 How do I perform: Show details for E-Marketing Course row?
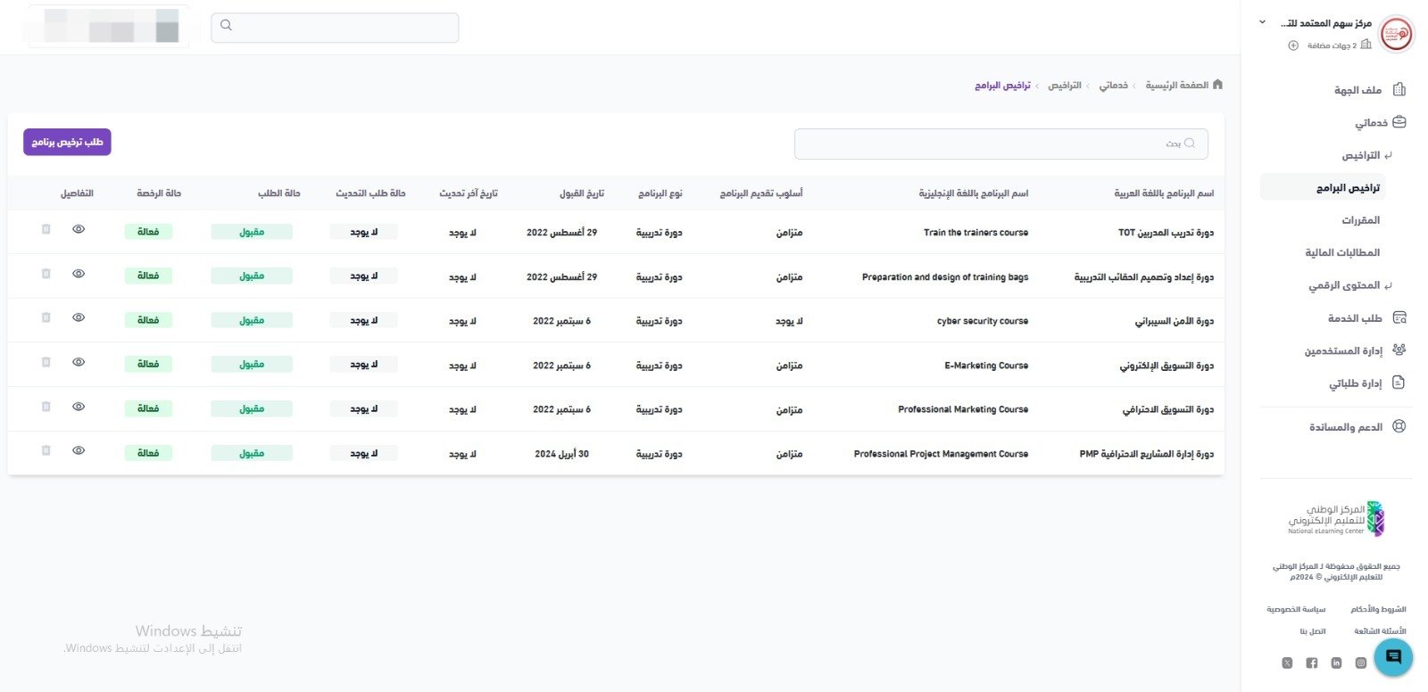coord(79,363)
